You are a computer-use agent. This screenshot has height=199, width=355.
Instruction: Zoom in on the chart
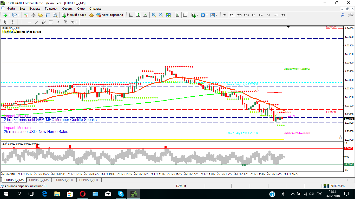click(x=154, y=15)
